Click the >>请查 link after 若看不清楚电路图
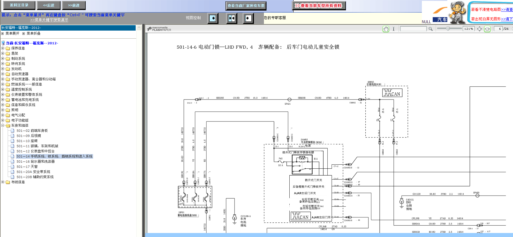Viewport: 513px width, 237px height. click(x=507, y=9)
